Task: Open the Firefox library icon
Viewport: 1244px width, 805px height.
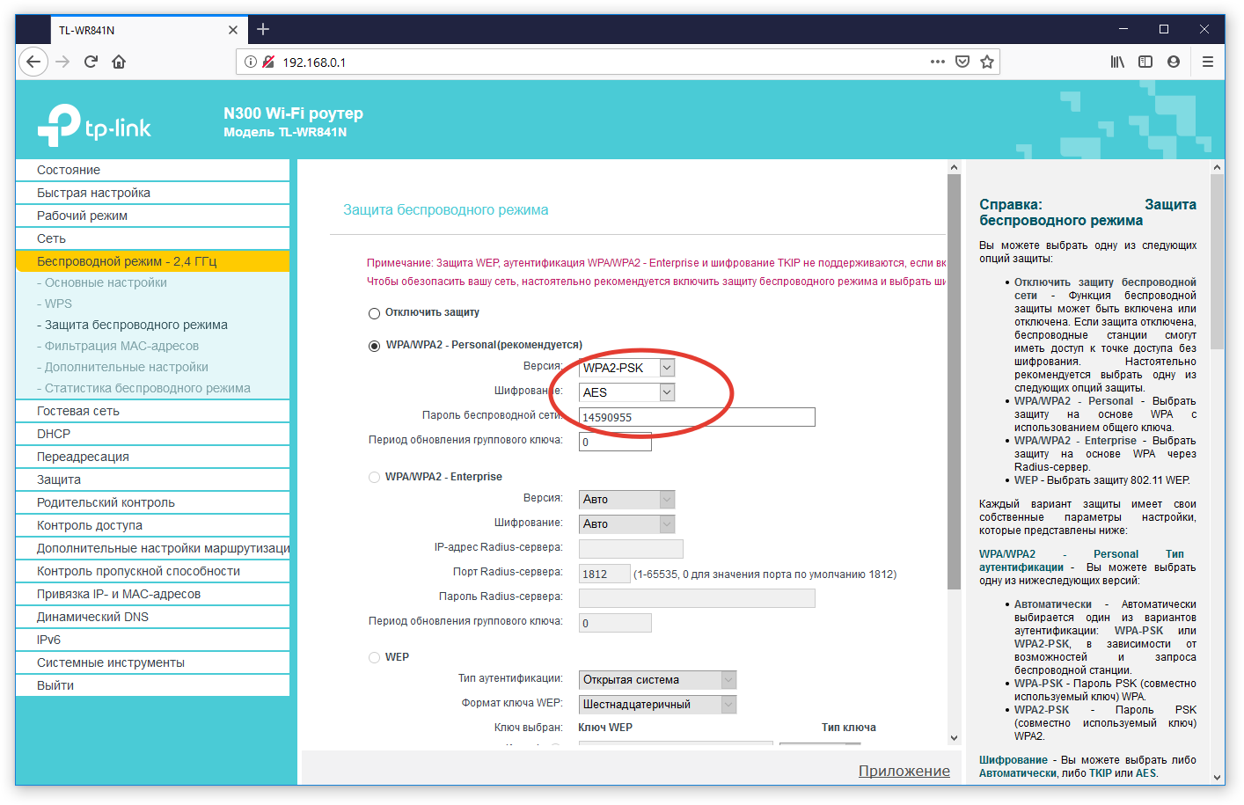Action: click(x=1117, y=62)
